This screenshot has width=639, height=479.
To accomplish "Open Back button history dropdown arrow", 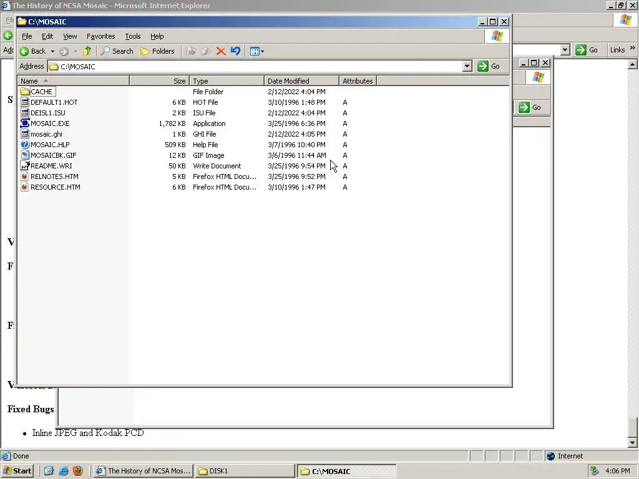I will point(52,51).
